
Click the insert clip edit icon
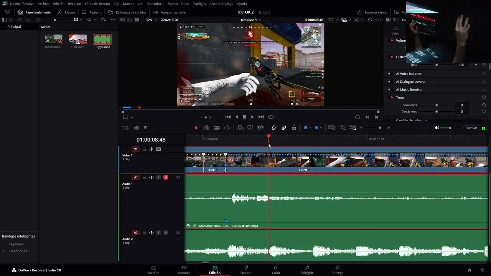click(x=240, y=128)
